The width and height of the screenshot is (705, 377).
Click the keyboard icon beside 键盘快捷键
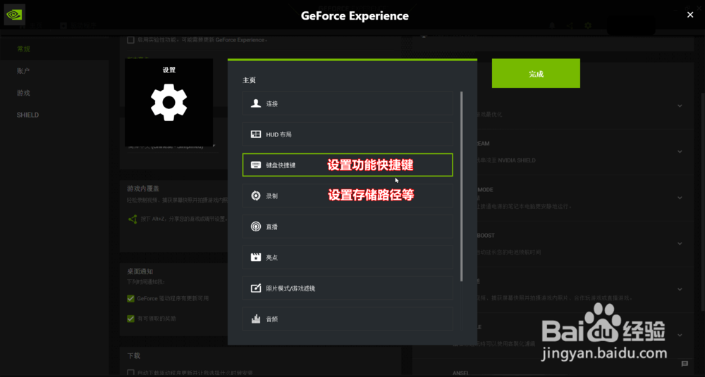[x=256, y=165]
